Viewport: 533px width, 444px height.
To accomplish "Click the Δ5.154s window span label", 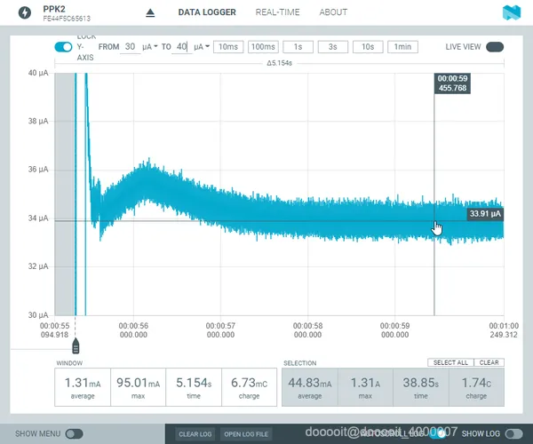I will pyautogui.click(x=280, y=63).
